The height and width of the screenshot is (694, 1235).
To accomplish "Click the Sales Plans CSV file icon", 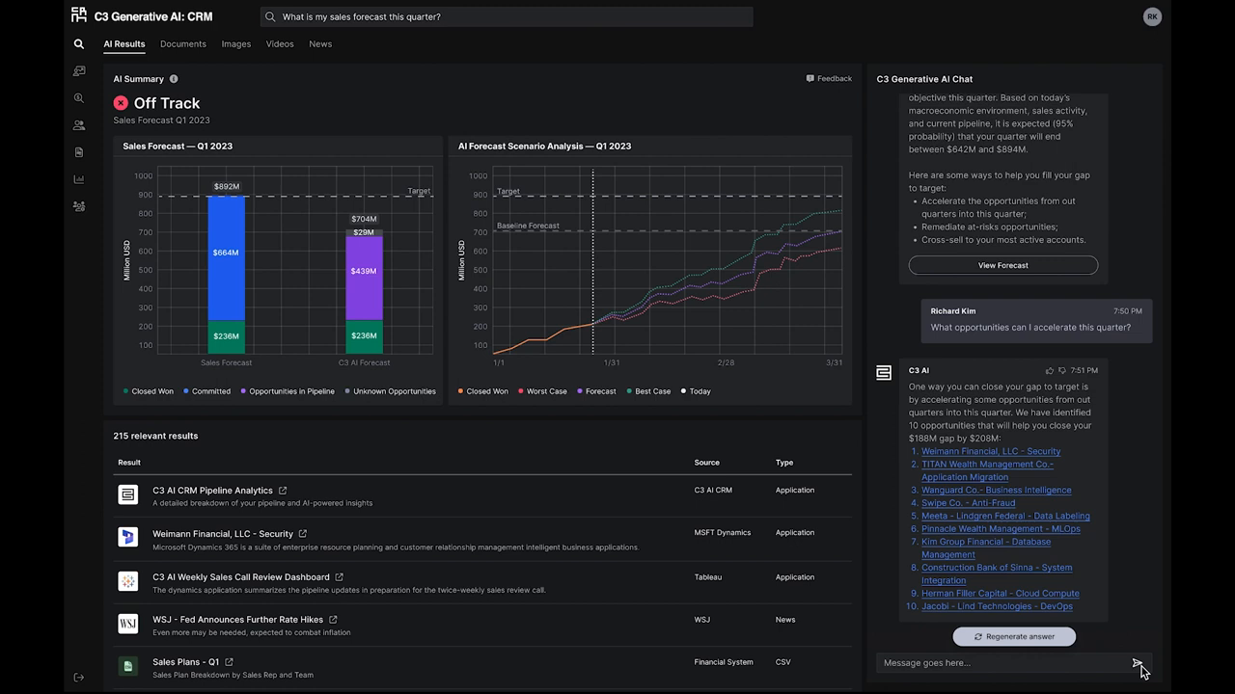I will tap(127, 666).
